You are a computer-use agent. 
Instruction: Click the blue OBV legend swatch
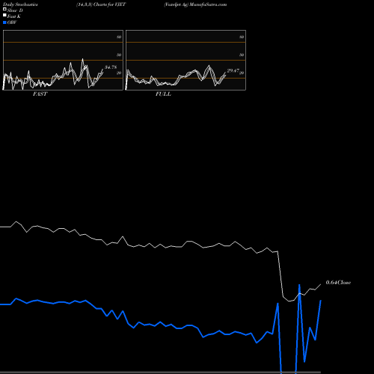pyautogui.click(x=4, y=22)
